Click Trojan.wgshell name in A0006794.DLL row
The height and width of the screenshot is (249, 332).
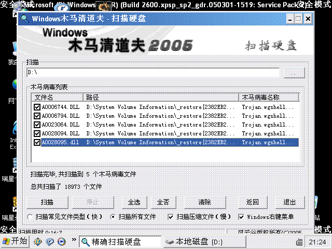coord(268,116)
